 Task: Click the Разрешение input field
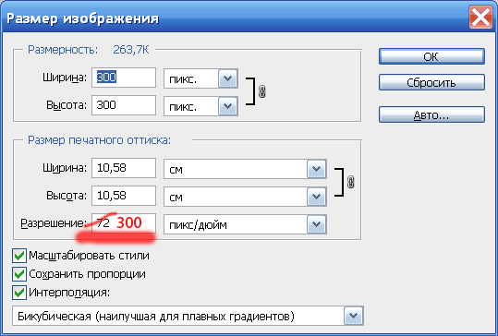coord(124,223)
